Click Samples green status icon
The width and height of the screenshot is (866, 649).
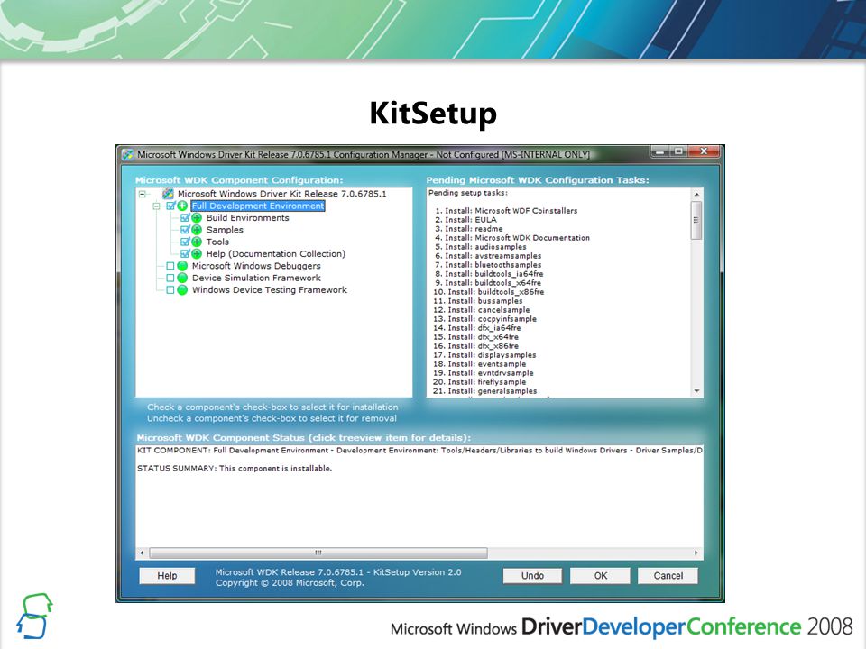(x=197, y=230)
